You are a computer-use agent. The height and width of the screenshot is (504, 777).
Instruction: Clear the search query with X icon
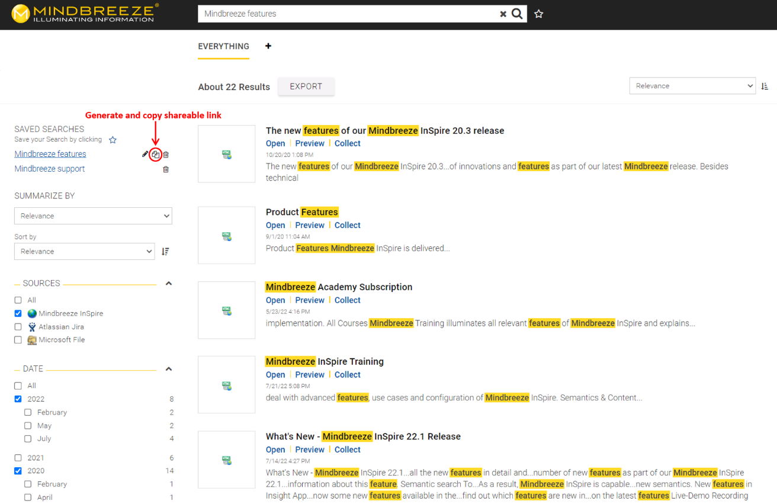[503, 14]
